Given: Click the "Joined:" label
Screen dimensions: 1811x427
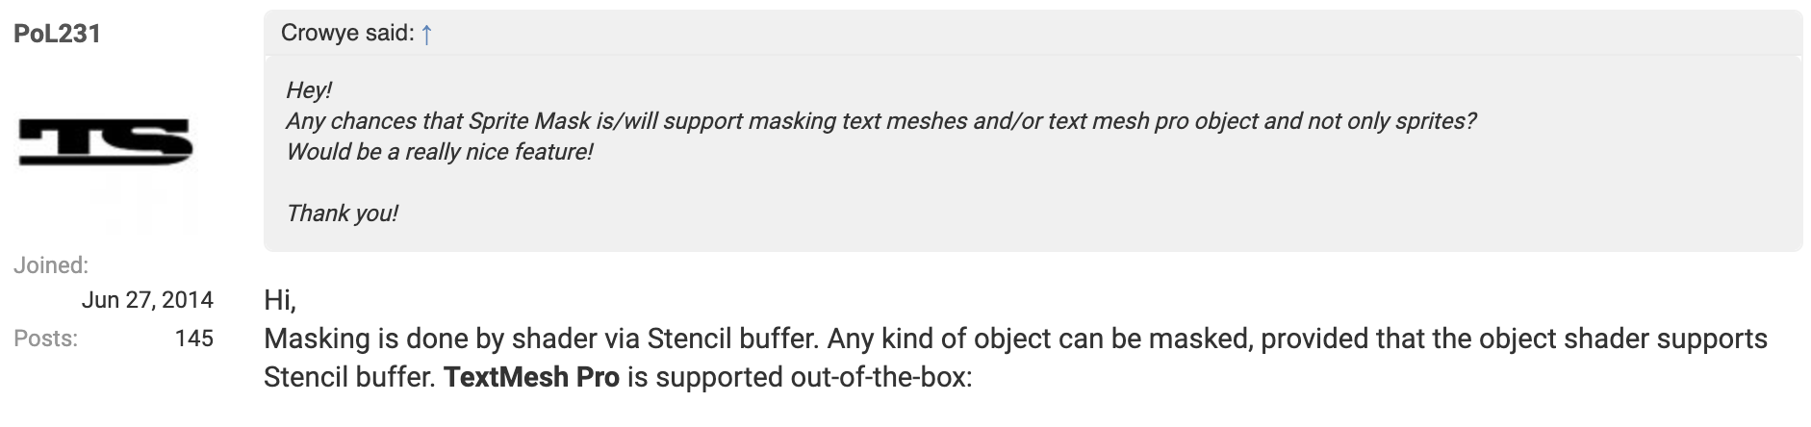Looking at the screenshot, I should click(51, 265).
